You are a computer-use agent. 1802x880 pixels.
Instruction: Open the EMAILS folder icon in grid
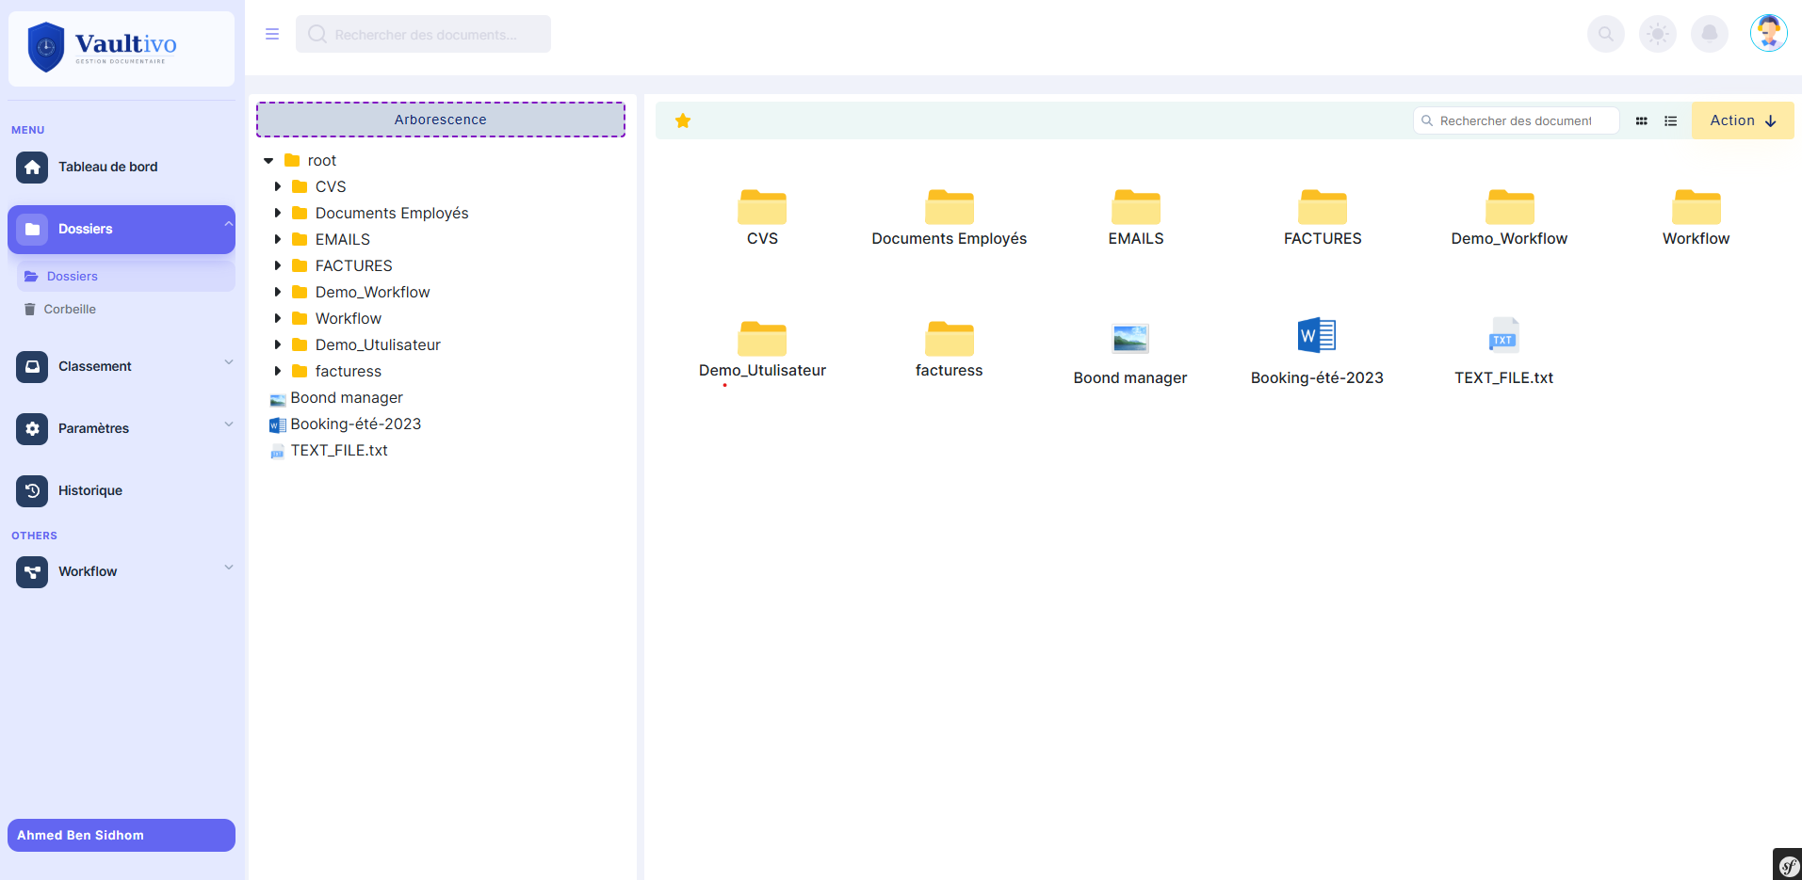1136,206
